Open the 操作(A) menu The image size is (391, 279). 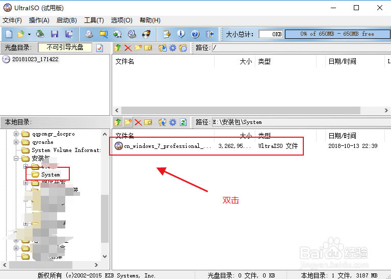point(39,20)
